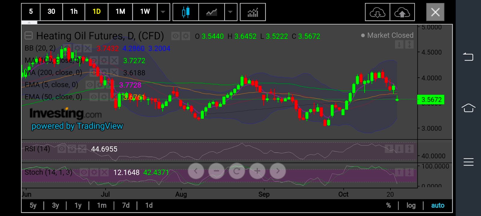Open EMA (50, close, 0) settings gear
The height and width of the screenshot is (216, 481).
(104, 97)
